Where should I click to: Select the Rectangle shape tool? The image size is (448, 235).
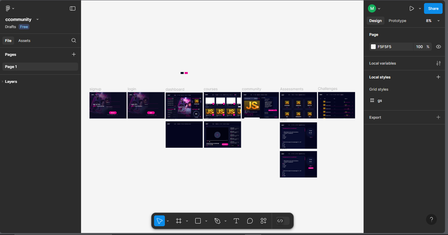click(198, 221)
